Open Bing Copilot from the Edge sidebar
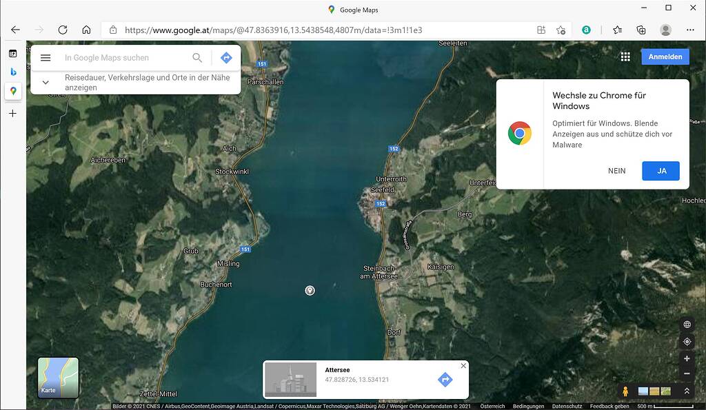This screenshot has height=410, width=706. coord(12,72)
